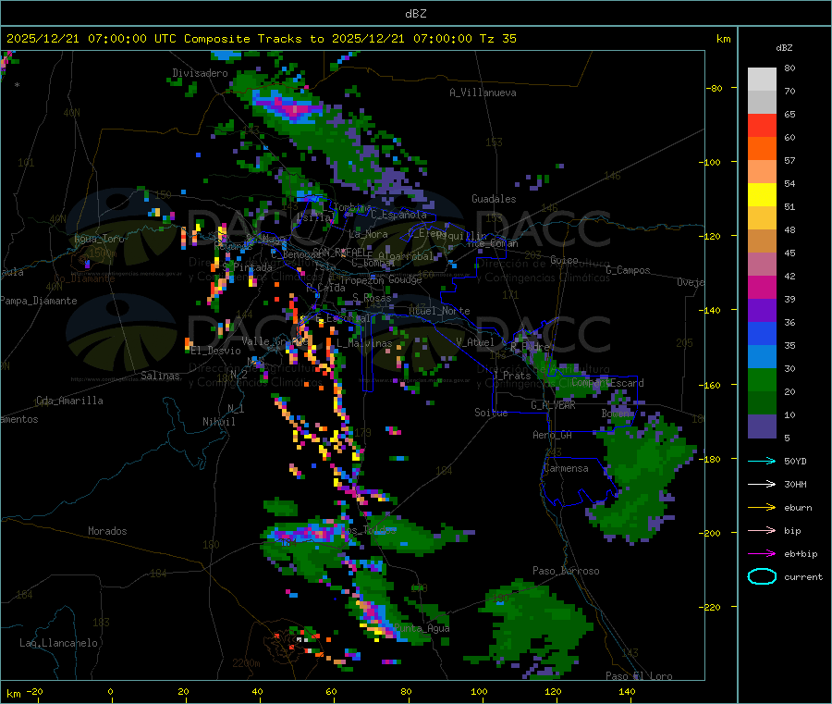Click the Agua_Toro map label
Screen dimensions: 832x704
click(99, 239)
